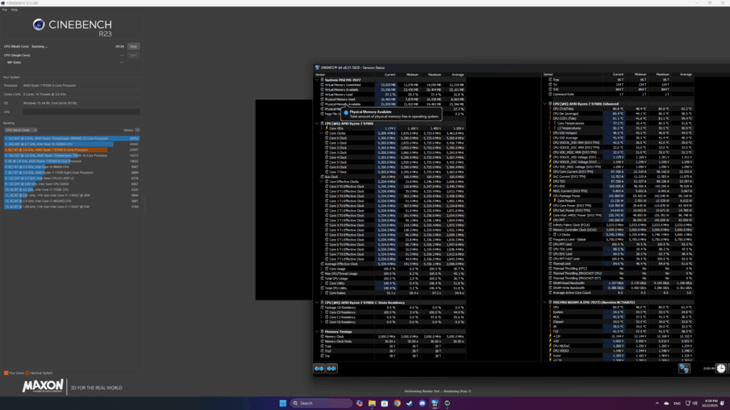The height and width of the screenshot is (410, 730).
Task: Click the icon beside Package C6 Residency
Action: (322, 307)
